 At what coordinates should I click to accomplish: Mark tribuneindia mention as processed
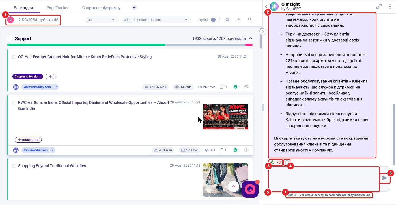point(246,150)
